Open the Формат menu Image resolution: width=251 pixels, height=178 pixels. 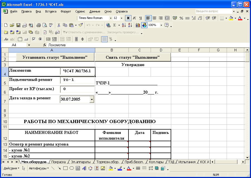coord(66,11)
